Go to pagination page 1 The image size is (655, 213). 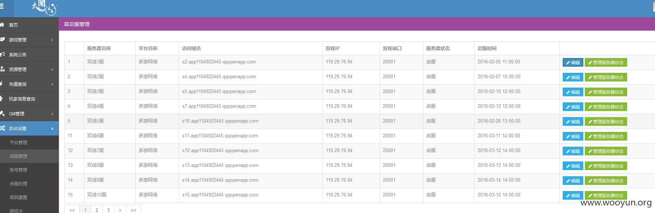tap(85, 209)
